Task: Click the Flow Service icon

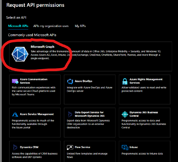Action: tap(70, 147)
